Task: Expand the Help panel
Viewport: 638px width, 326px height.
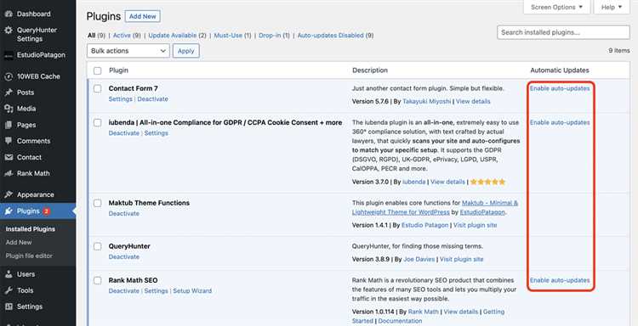Action: (612, 7)
